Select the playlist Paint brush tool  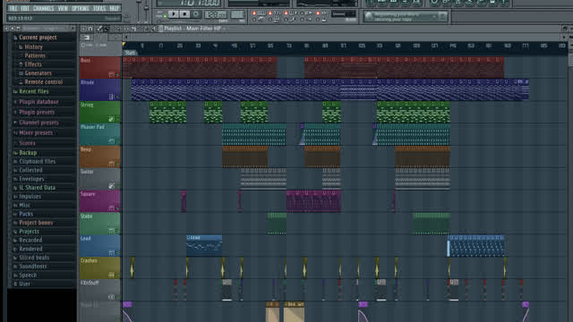pyautogui.click(x=107, y=29)
